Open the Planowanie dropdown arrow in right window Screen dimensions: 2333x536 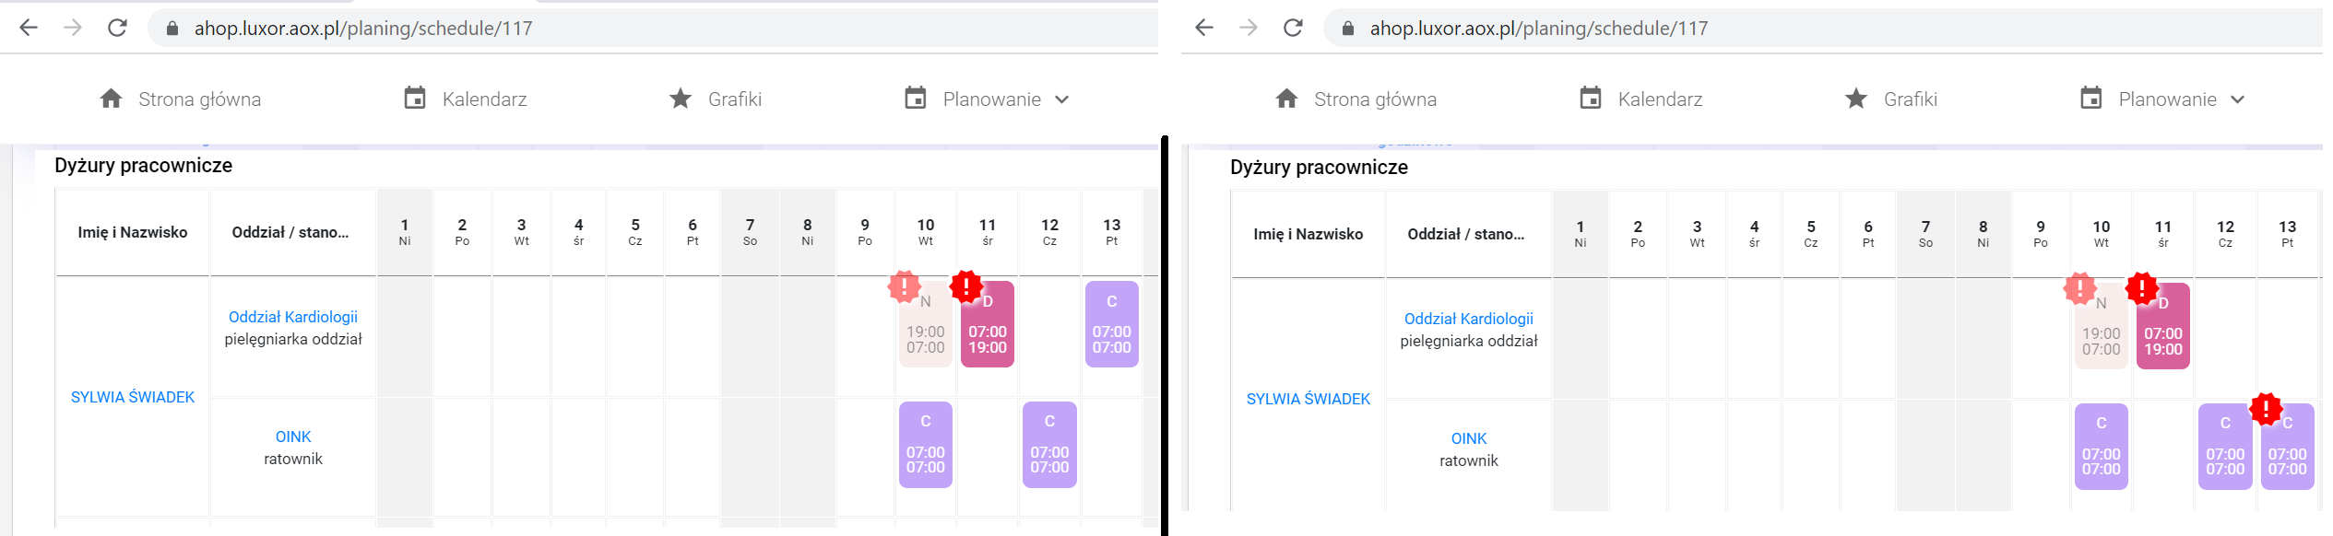click(x=2238, y=99)
